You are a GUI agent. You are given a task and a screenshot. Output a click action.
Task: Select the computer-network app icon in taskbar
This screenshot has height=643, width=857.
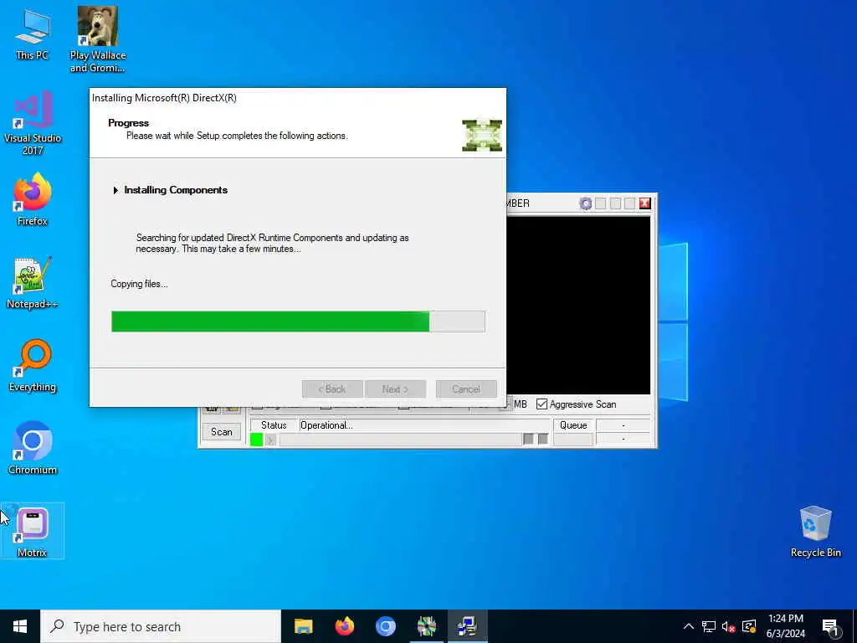coord(467,626)
